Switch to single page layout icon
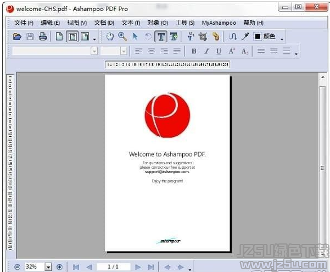 pyautogui.click(x=59, y=37)
